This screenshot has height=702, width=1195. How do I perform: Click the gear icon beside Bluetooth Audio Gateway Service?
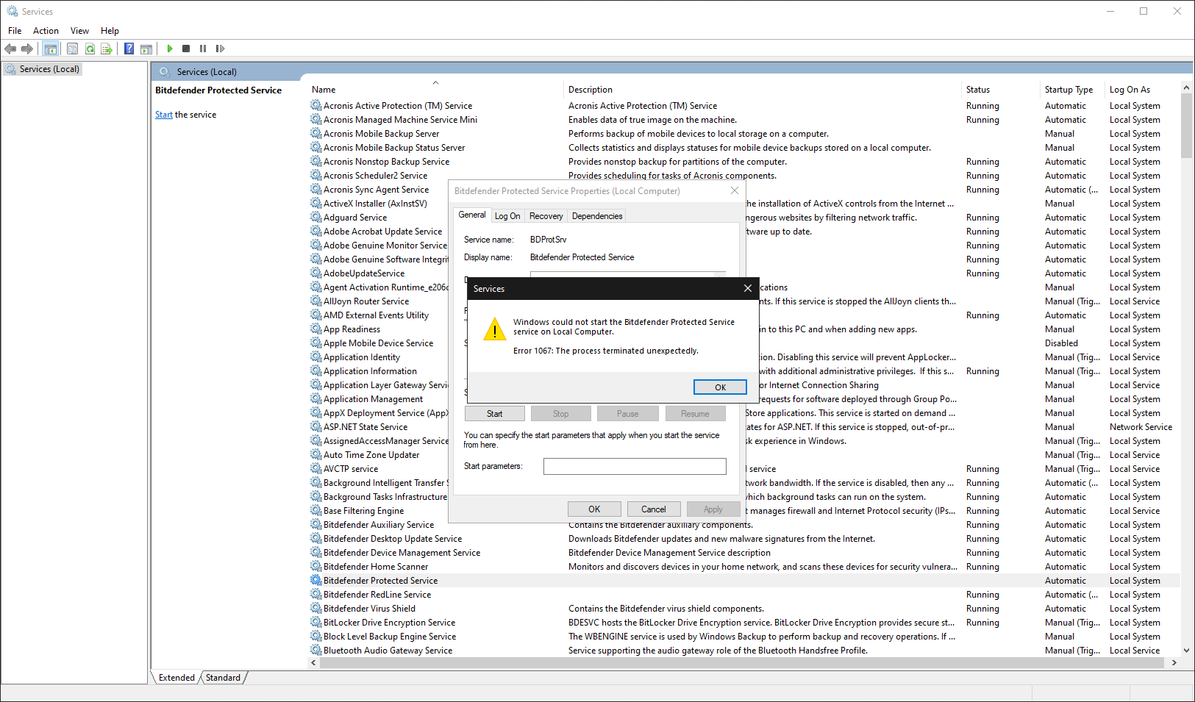315,650
